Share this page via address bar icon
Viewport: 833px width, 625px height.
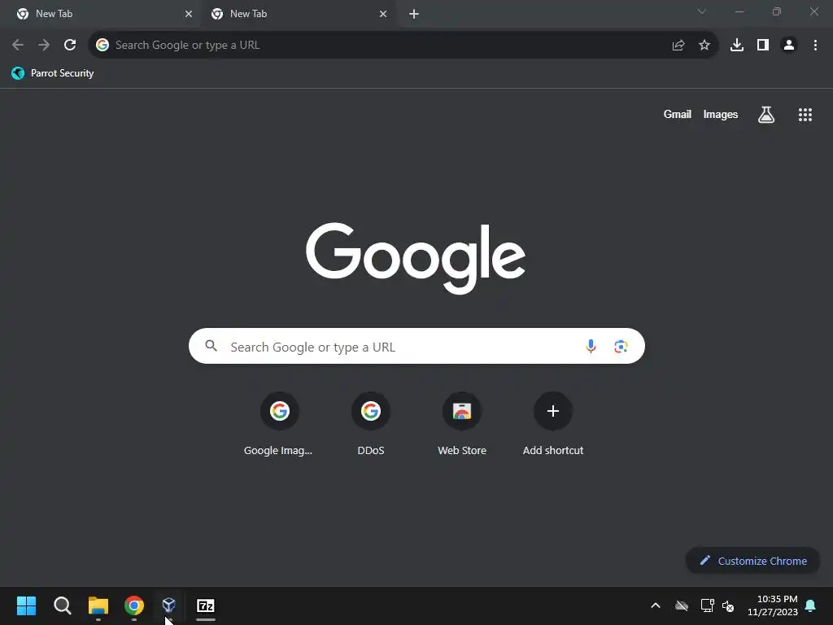click(x=678, y=46)
